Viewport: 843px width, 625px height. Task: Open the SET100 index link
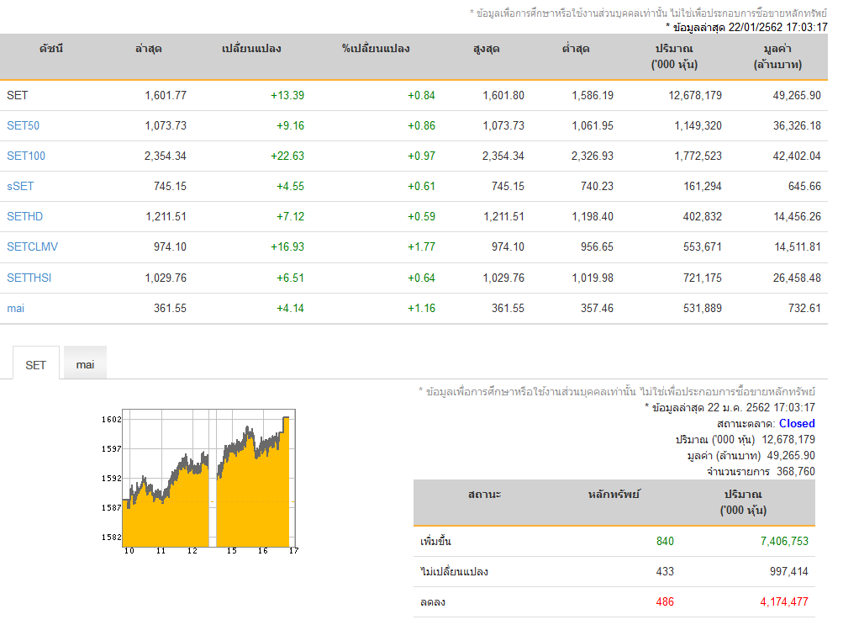pyautogui.click(x=26, y=156)
